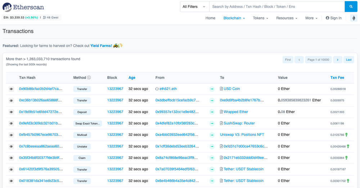Click the Eth price $3,339.53 text
Screen dimensions: 360x188
pos(14,17)
